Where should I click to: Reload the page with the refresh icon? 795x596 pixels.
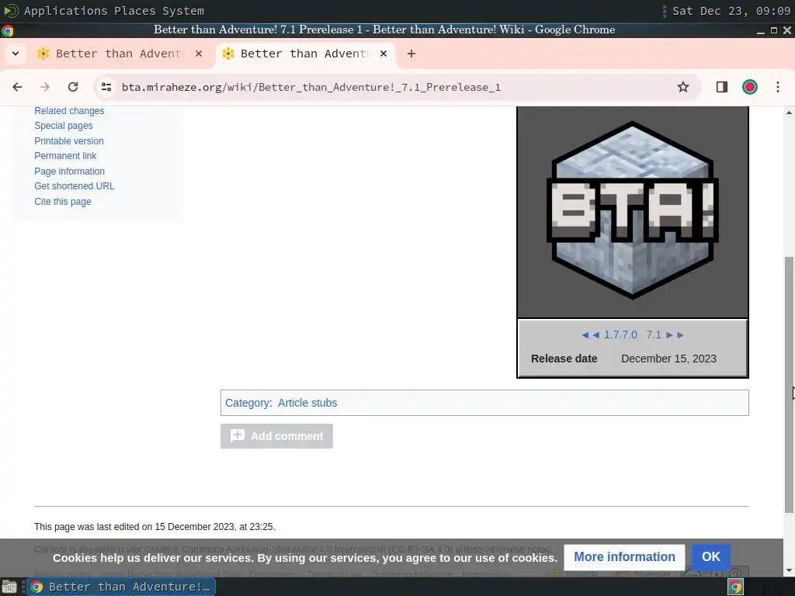[73, 87]
